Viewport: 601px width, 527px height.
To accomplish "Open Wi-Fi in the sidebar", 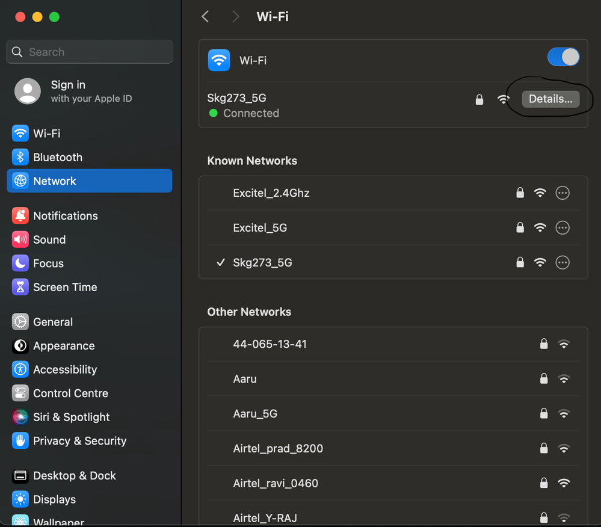I will pyautogui.click(x=89, y=134).
